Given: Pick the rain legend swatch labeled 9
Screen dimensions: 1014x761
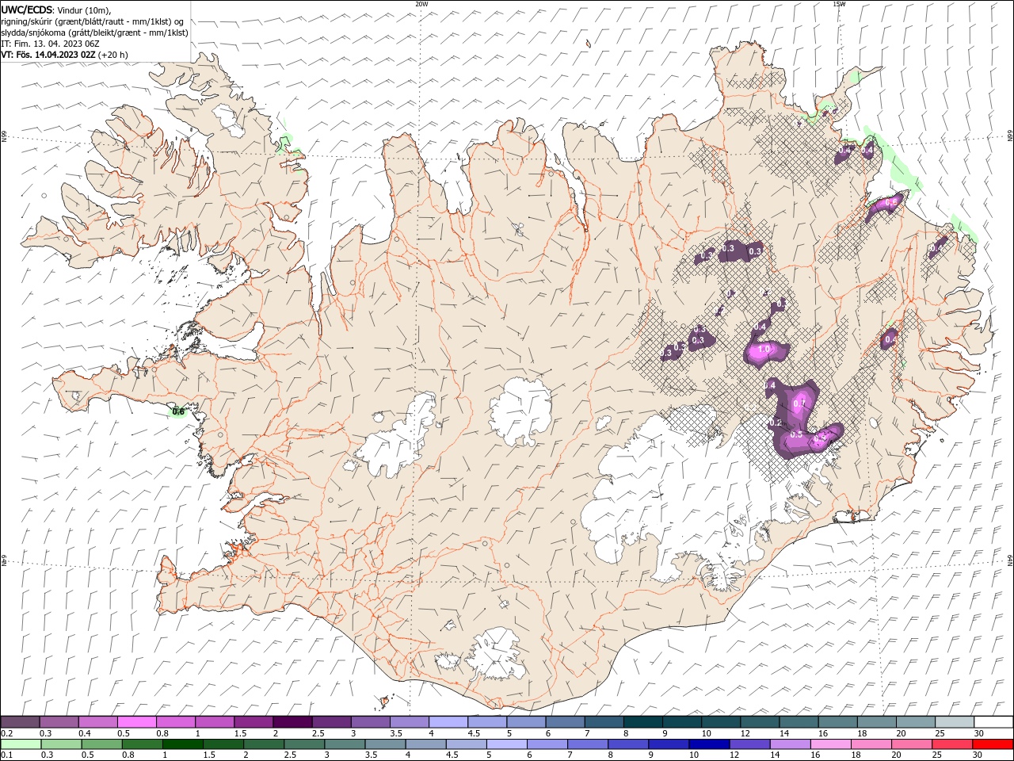Looking at the screenshot, I should (x=668, y=744).
